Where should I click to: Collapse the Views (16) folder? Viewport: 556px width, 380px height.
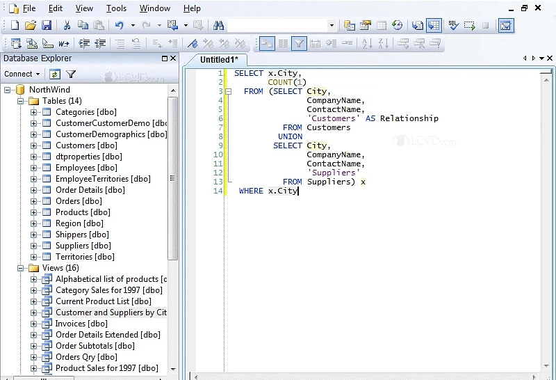point(21,268)
